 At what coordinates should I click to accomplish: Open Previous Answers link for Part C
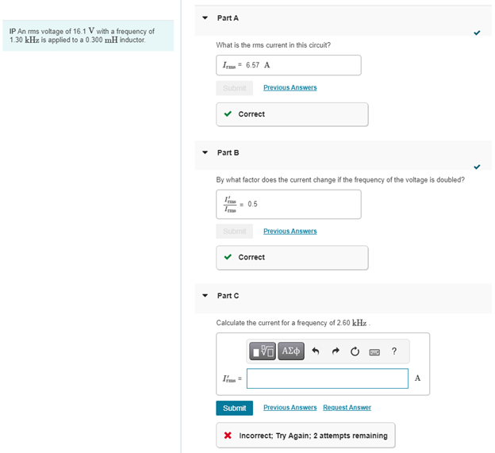[290, 408]
